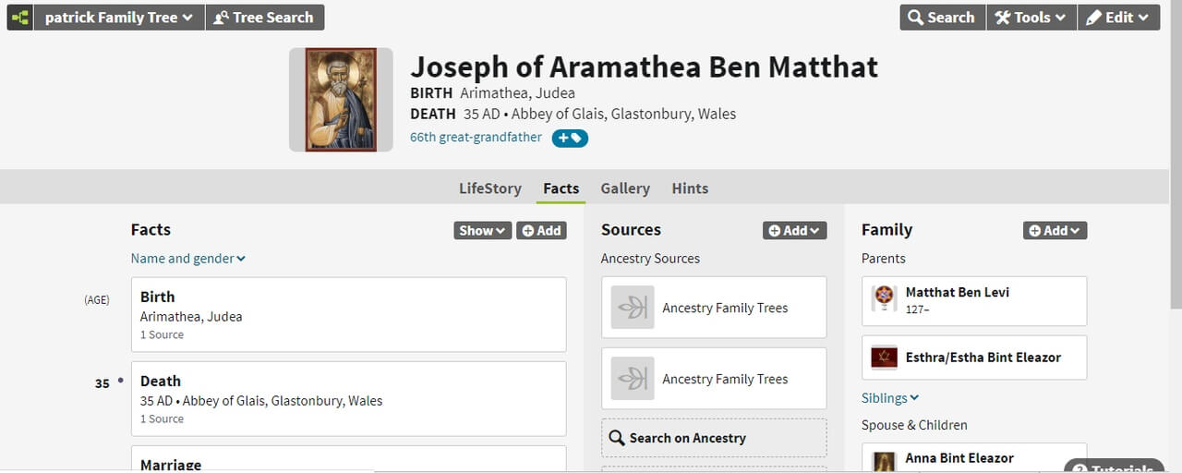The image size is (1182, 473).
Task: Click second Ancestry Family Trees leaf icon
Action: 633,379
